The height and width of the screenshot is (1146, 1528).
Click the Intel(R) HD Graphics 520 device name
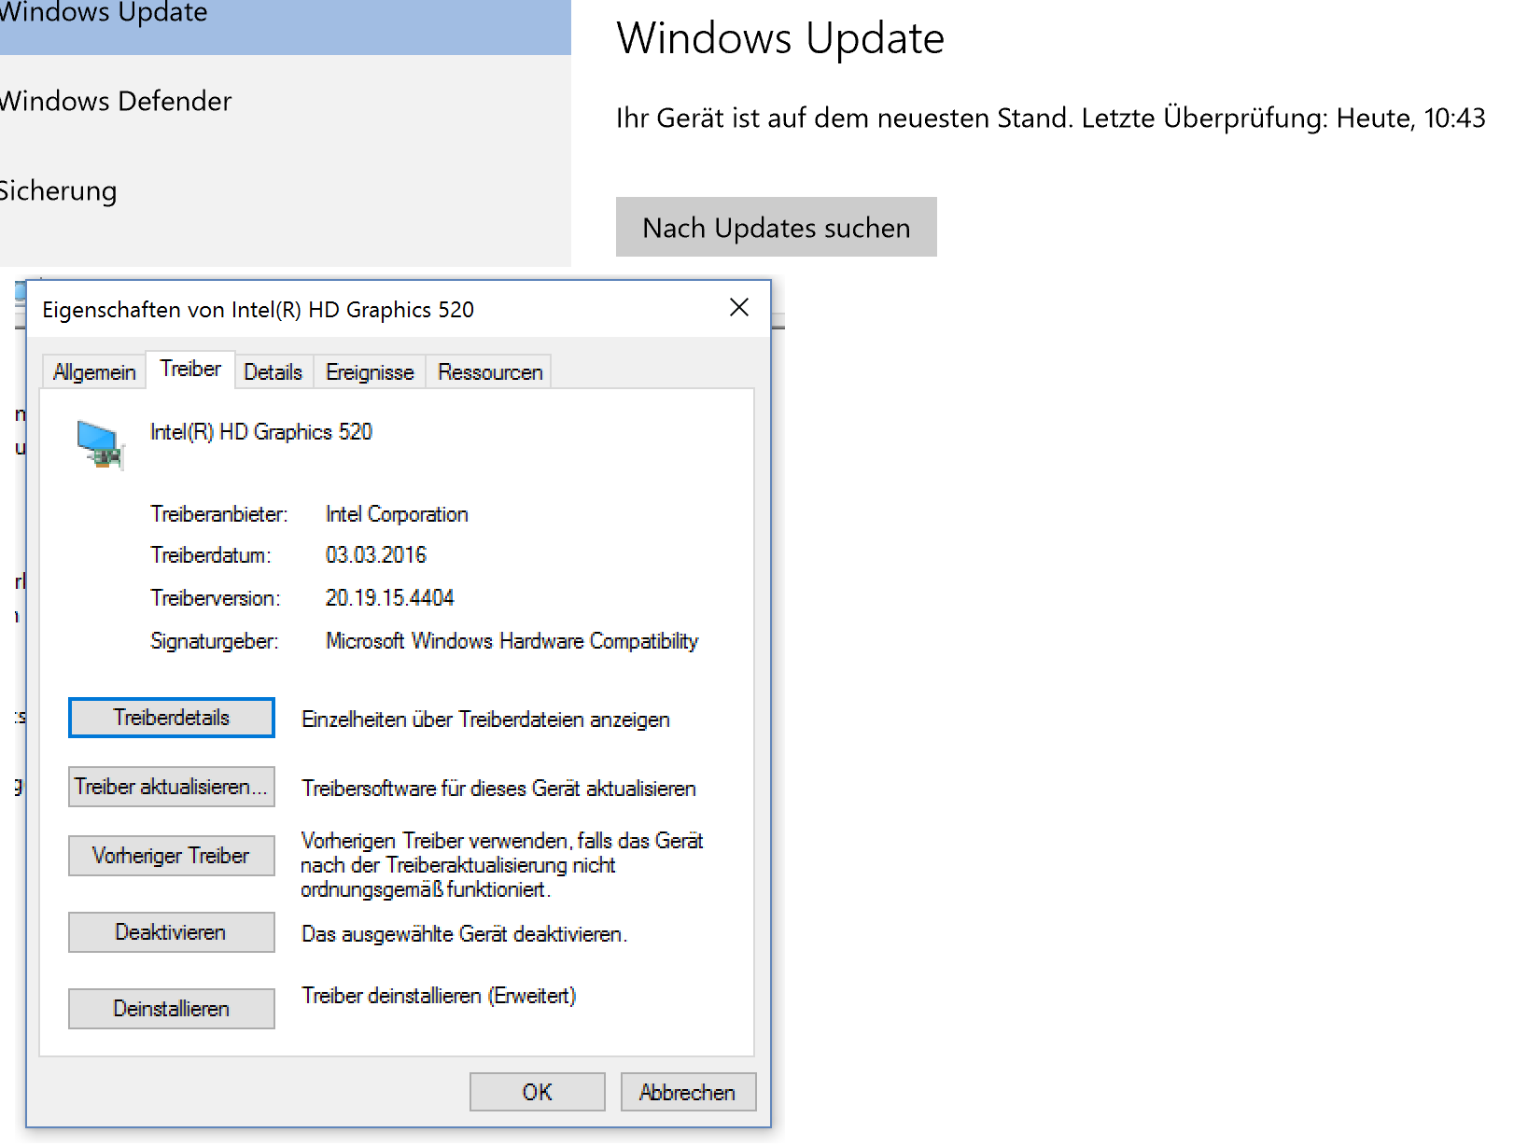click(x=261, y=432)
